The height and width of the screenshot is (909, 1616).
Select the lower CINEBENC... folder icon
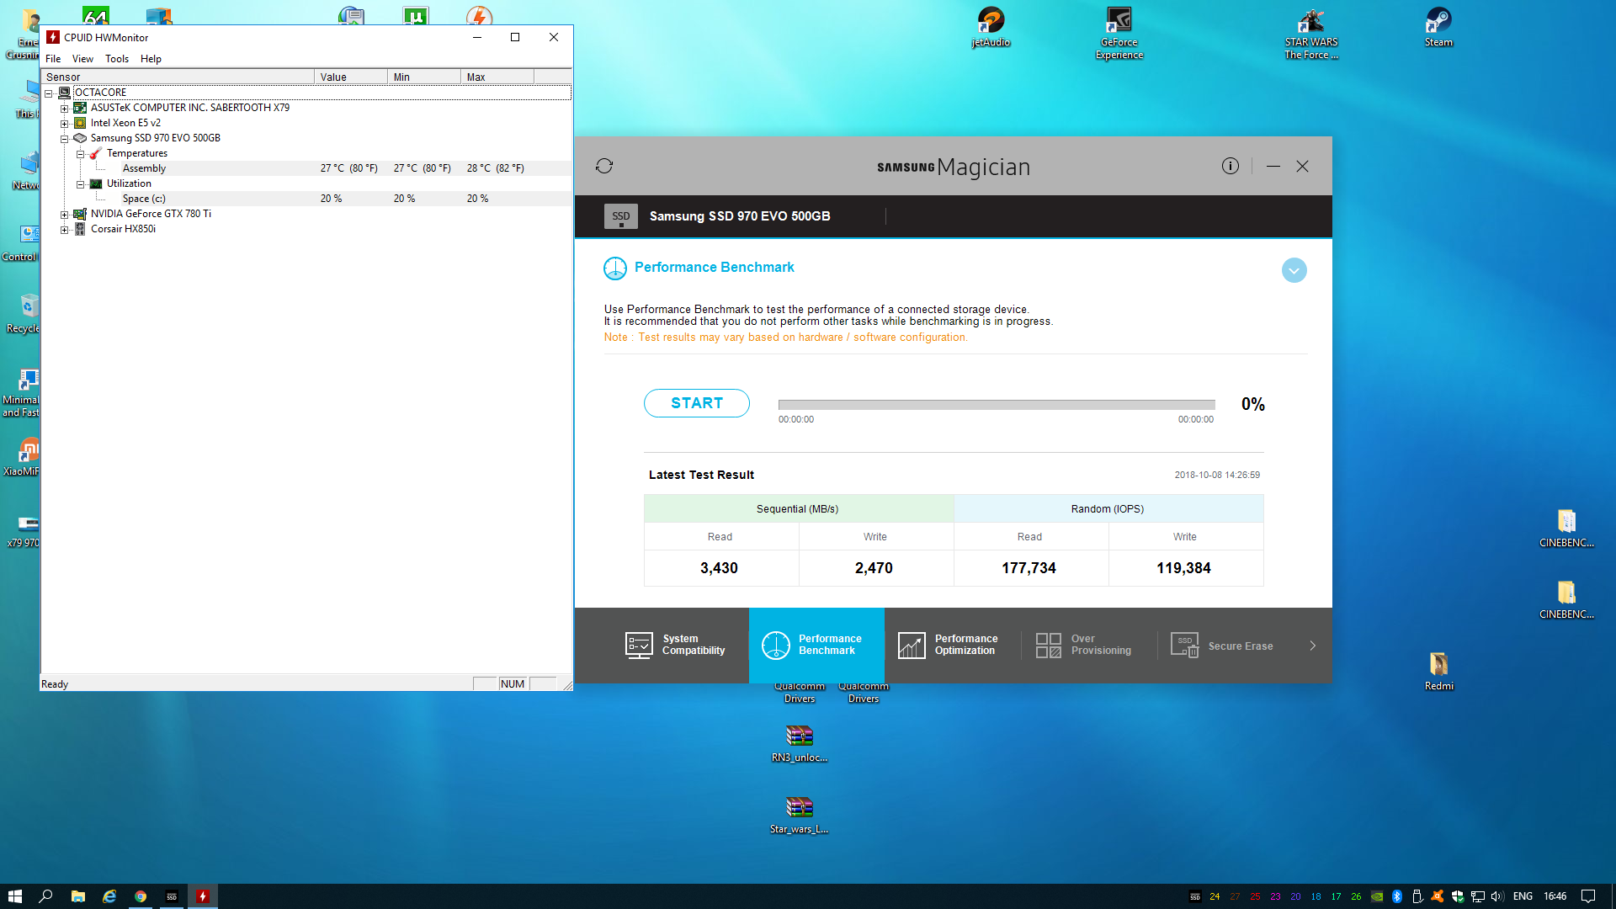click(x=1566, y=600)
